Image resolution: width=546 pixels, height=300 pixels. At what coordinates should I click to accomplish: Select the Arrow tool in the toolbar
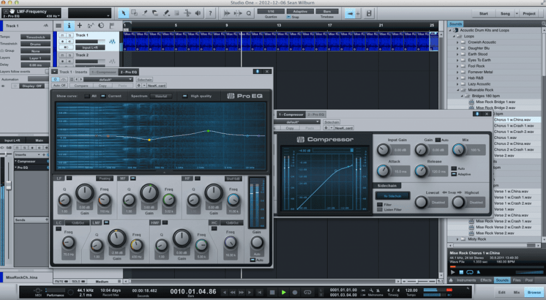(124, 14)
